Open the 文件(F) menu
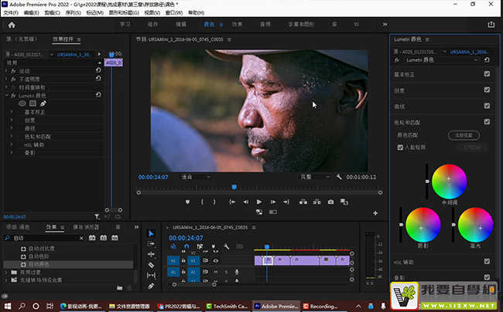The height and width of the screenshot is (312, 503). pyautogui.click(x=11, y=12)
